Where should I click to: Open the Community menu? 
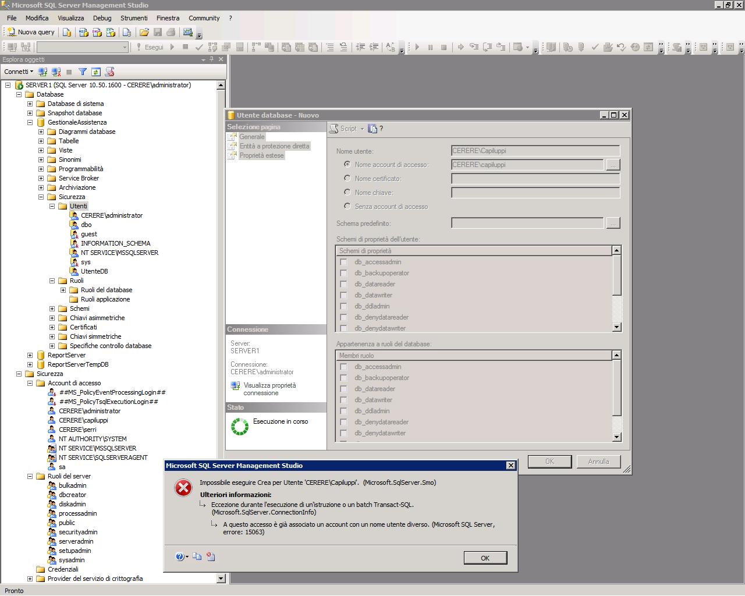pyautogui.click(x=204, y=18)
